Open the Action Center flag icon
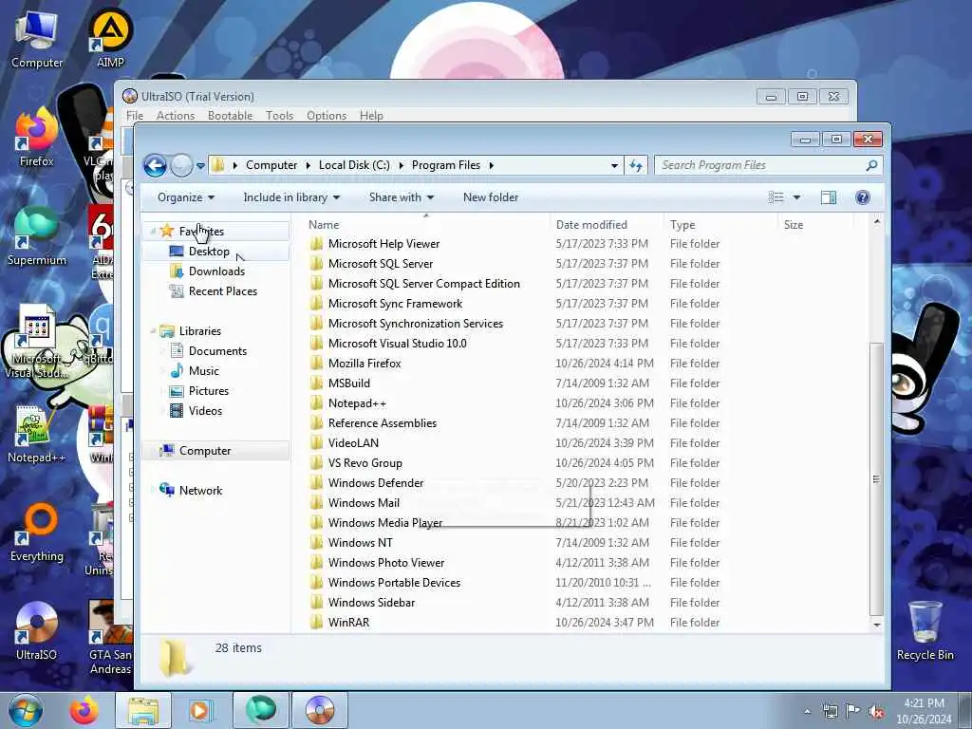 pos(853,712)
